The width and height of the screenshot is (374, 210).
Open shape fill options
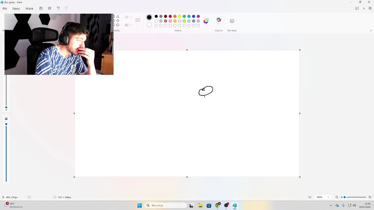128,25
